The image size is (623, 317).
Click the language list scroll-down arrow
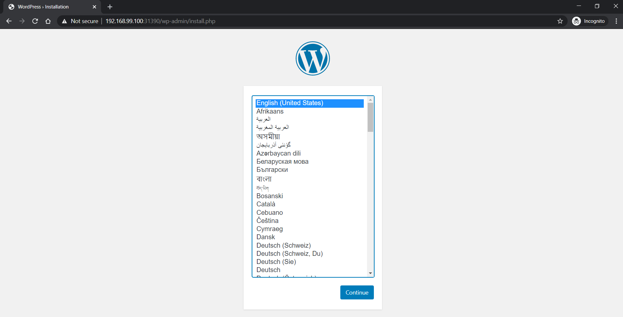point(370,273)
